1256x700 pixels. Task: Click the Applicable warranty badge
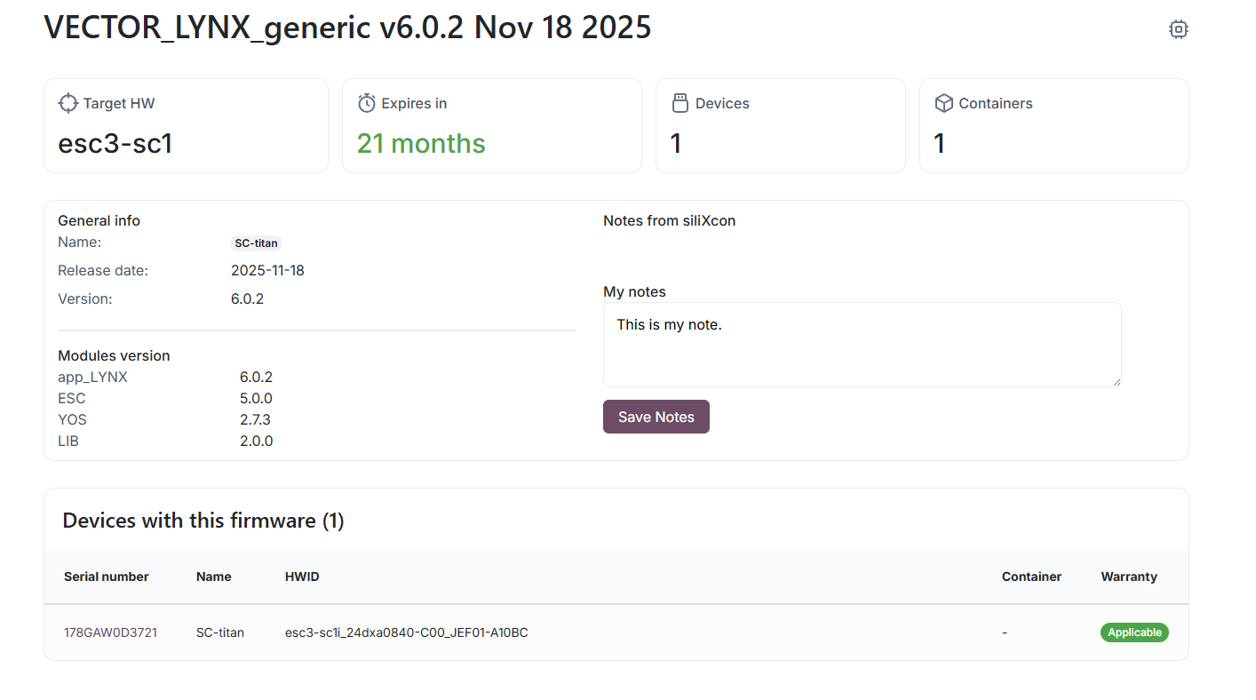pyautogui.click(x=1134, y=632)
